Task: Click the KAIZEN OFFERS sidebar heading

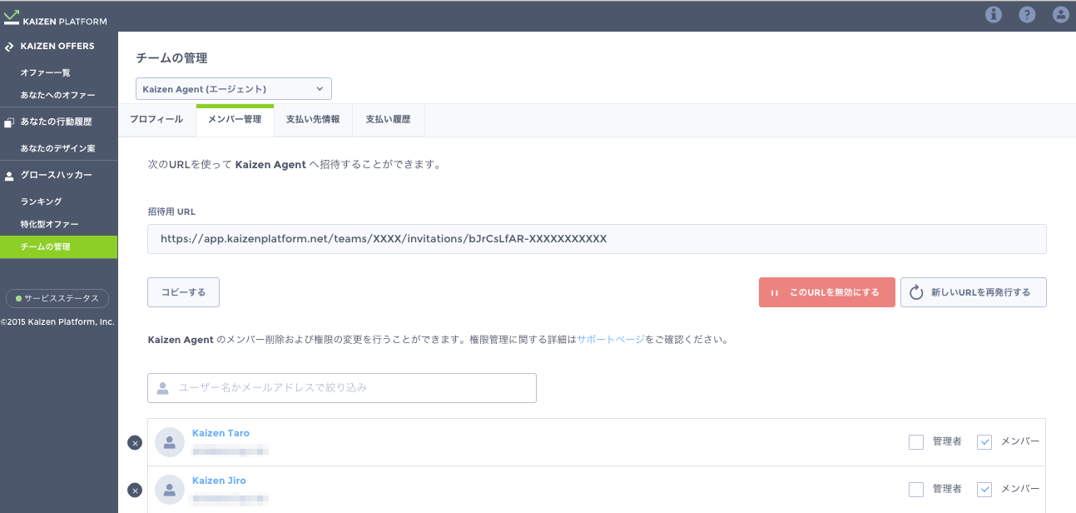Action: (58, 47)
